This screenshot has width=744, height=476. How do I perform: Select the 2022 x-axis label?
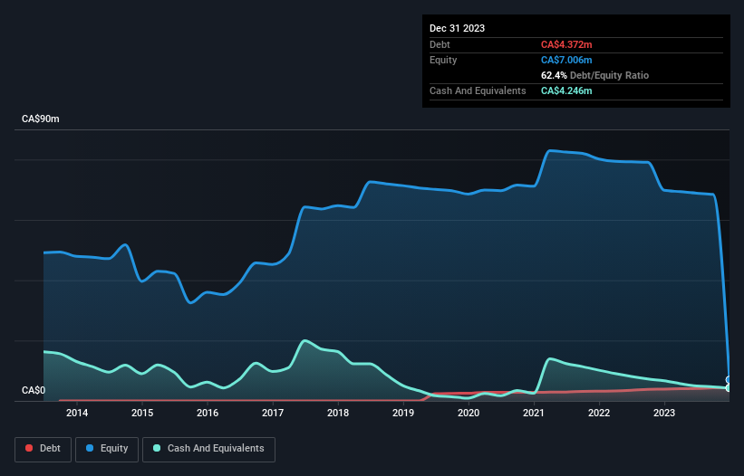point(599,413)
